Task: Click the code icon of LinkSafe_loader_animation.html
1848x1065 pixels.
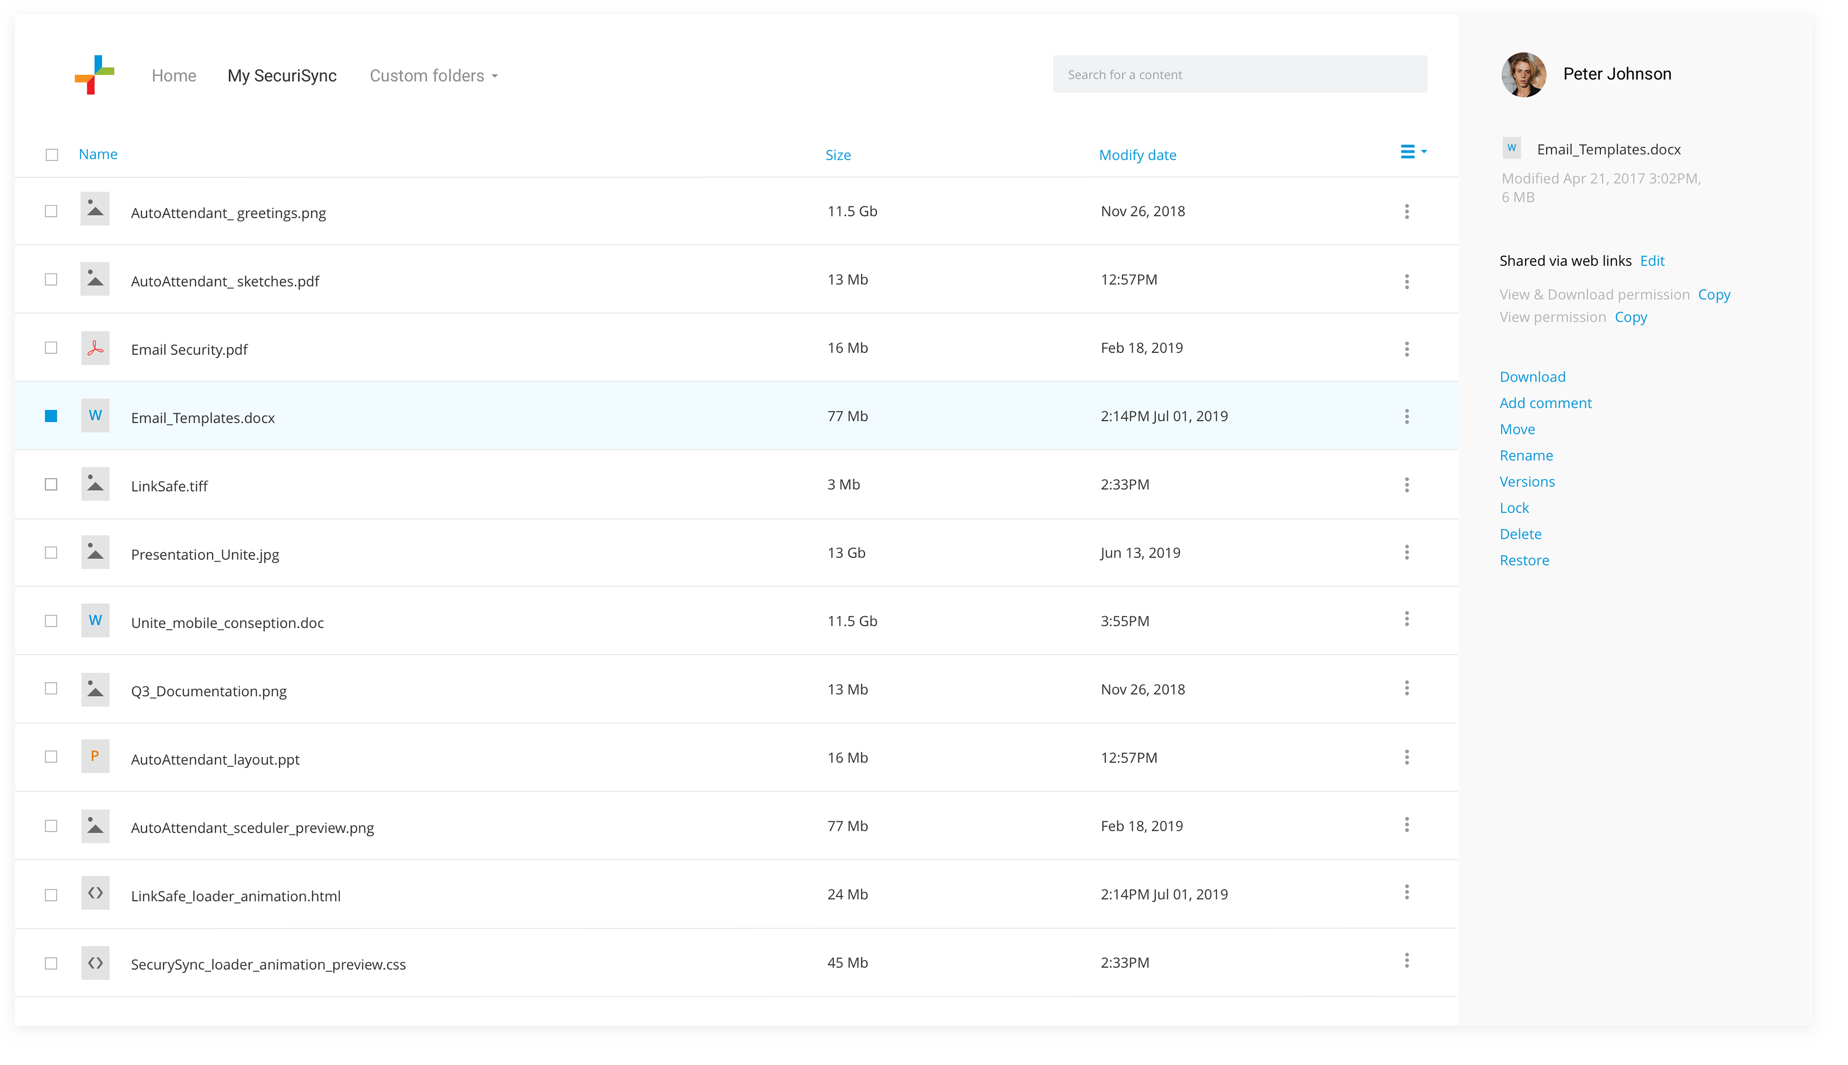Action: pos(95,893)
